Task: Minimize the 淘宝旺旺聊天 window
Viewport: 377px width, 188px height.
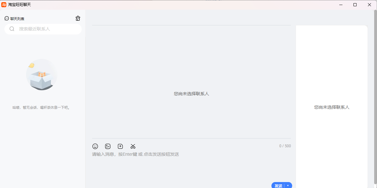Action: click(x=341, y=5)
